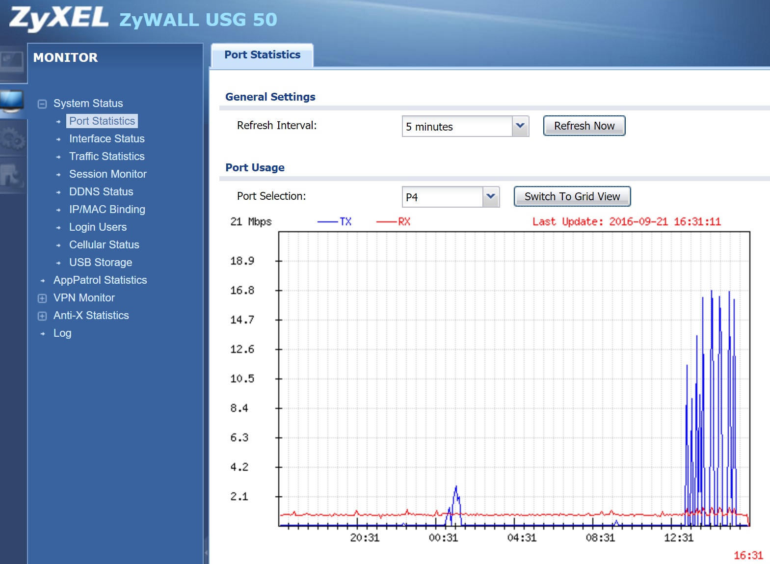Open USB Storage page
The height and width of the screenshot is (564, 770).
(x=101, y=262)
